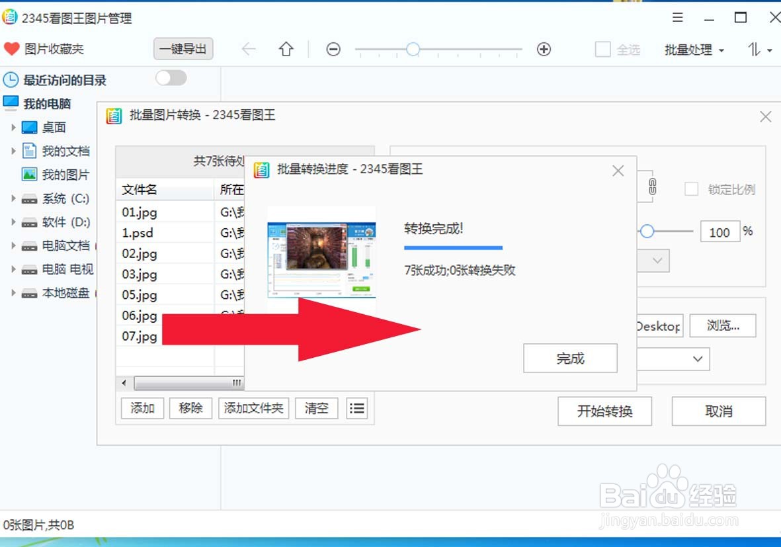Open the dropdown under the quality slider

657,261
